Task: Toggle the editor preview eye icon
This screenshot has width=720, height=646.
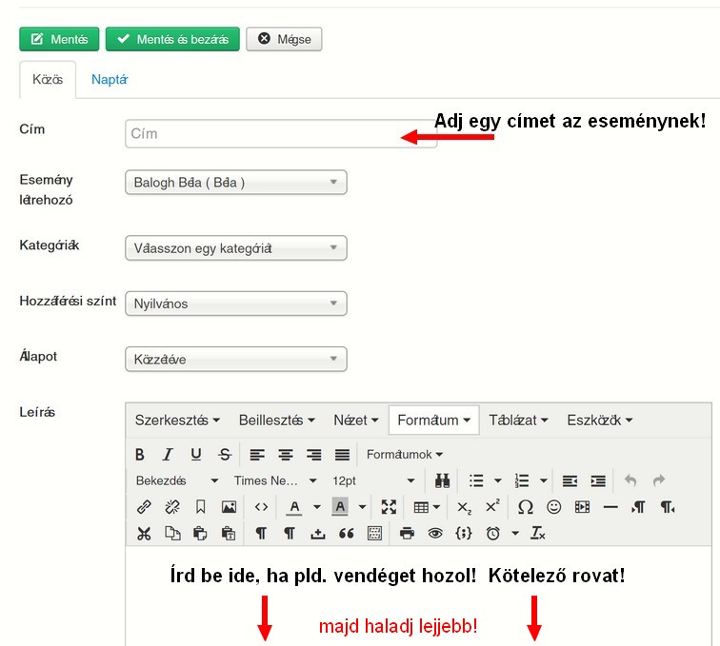Action: [435, 533]
